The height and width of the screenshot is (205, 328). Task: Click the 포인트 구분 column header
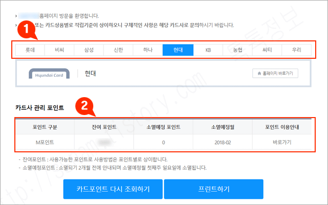(45, 127)
